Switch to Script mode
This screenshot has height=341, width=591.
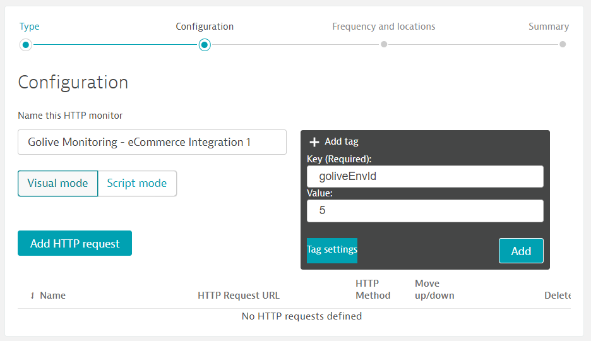click(137, 183)
